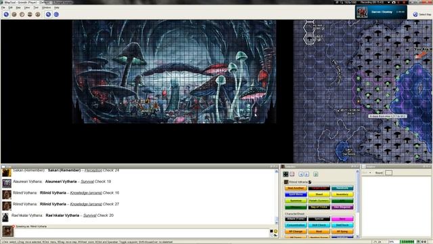Click the orange Heal macro button
Screen dimensions: 433x244
(319, 232)
